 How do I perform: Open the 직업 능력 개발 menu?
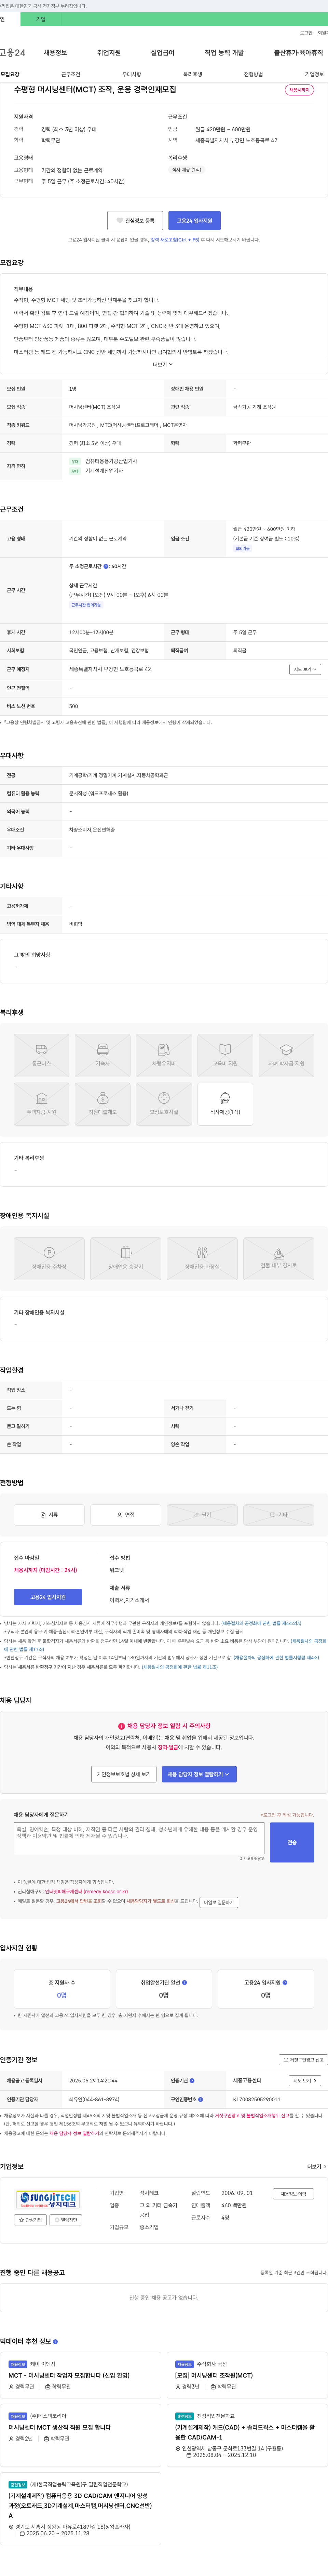[x=224, y=53]
